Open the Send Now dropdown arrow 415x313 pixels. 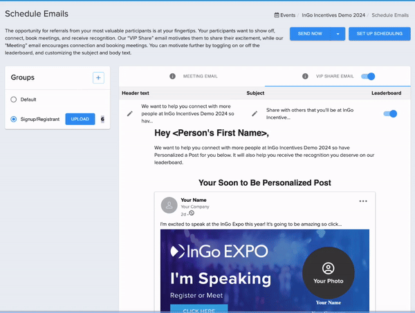[338, 34]
